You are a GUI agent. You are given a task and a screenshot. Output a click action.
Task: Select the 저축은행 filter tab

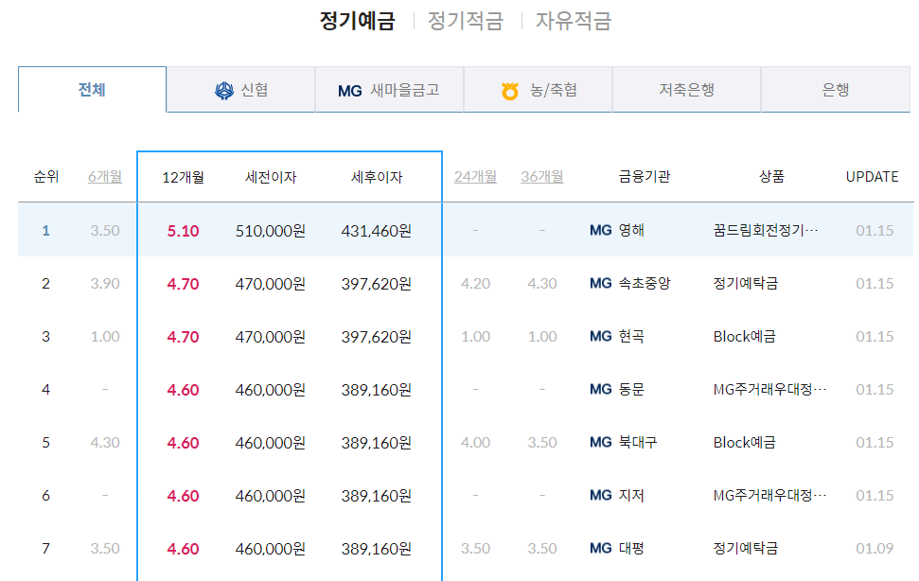coord(685,88)
